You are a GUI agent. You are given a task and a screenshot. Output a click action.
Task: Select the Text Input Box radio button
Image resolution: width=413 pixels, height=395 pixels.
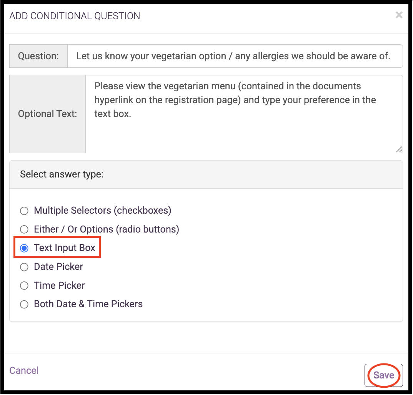pos(24,248)
